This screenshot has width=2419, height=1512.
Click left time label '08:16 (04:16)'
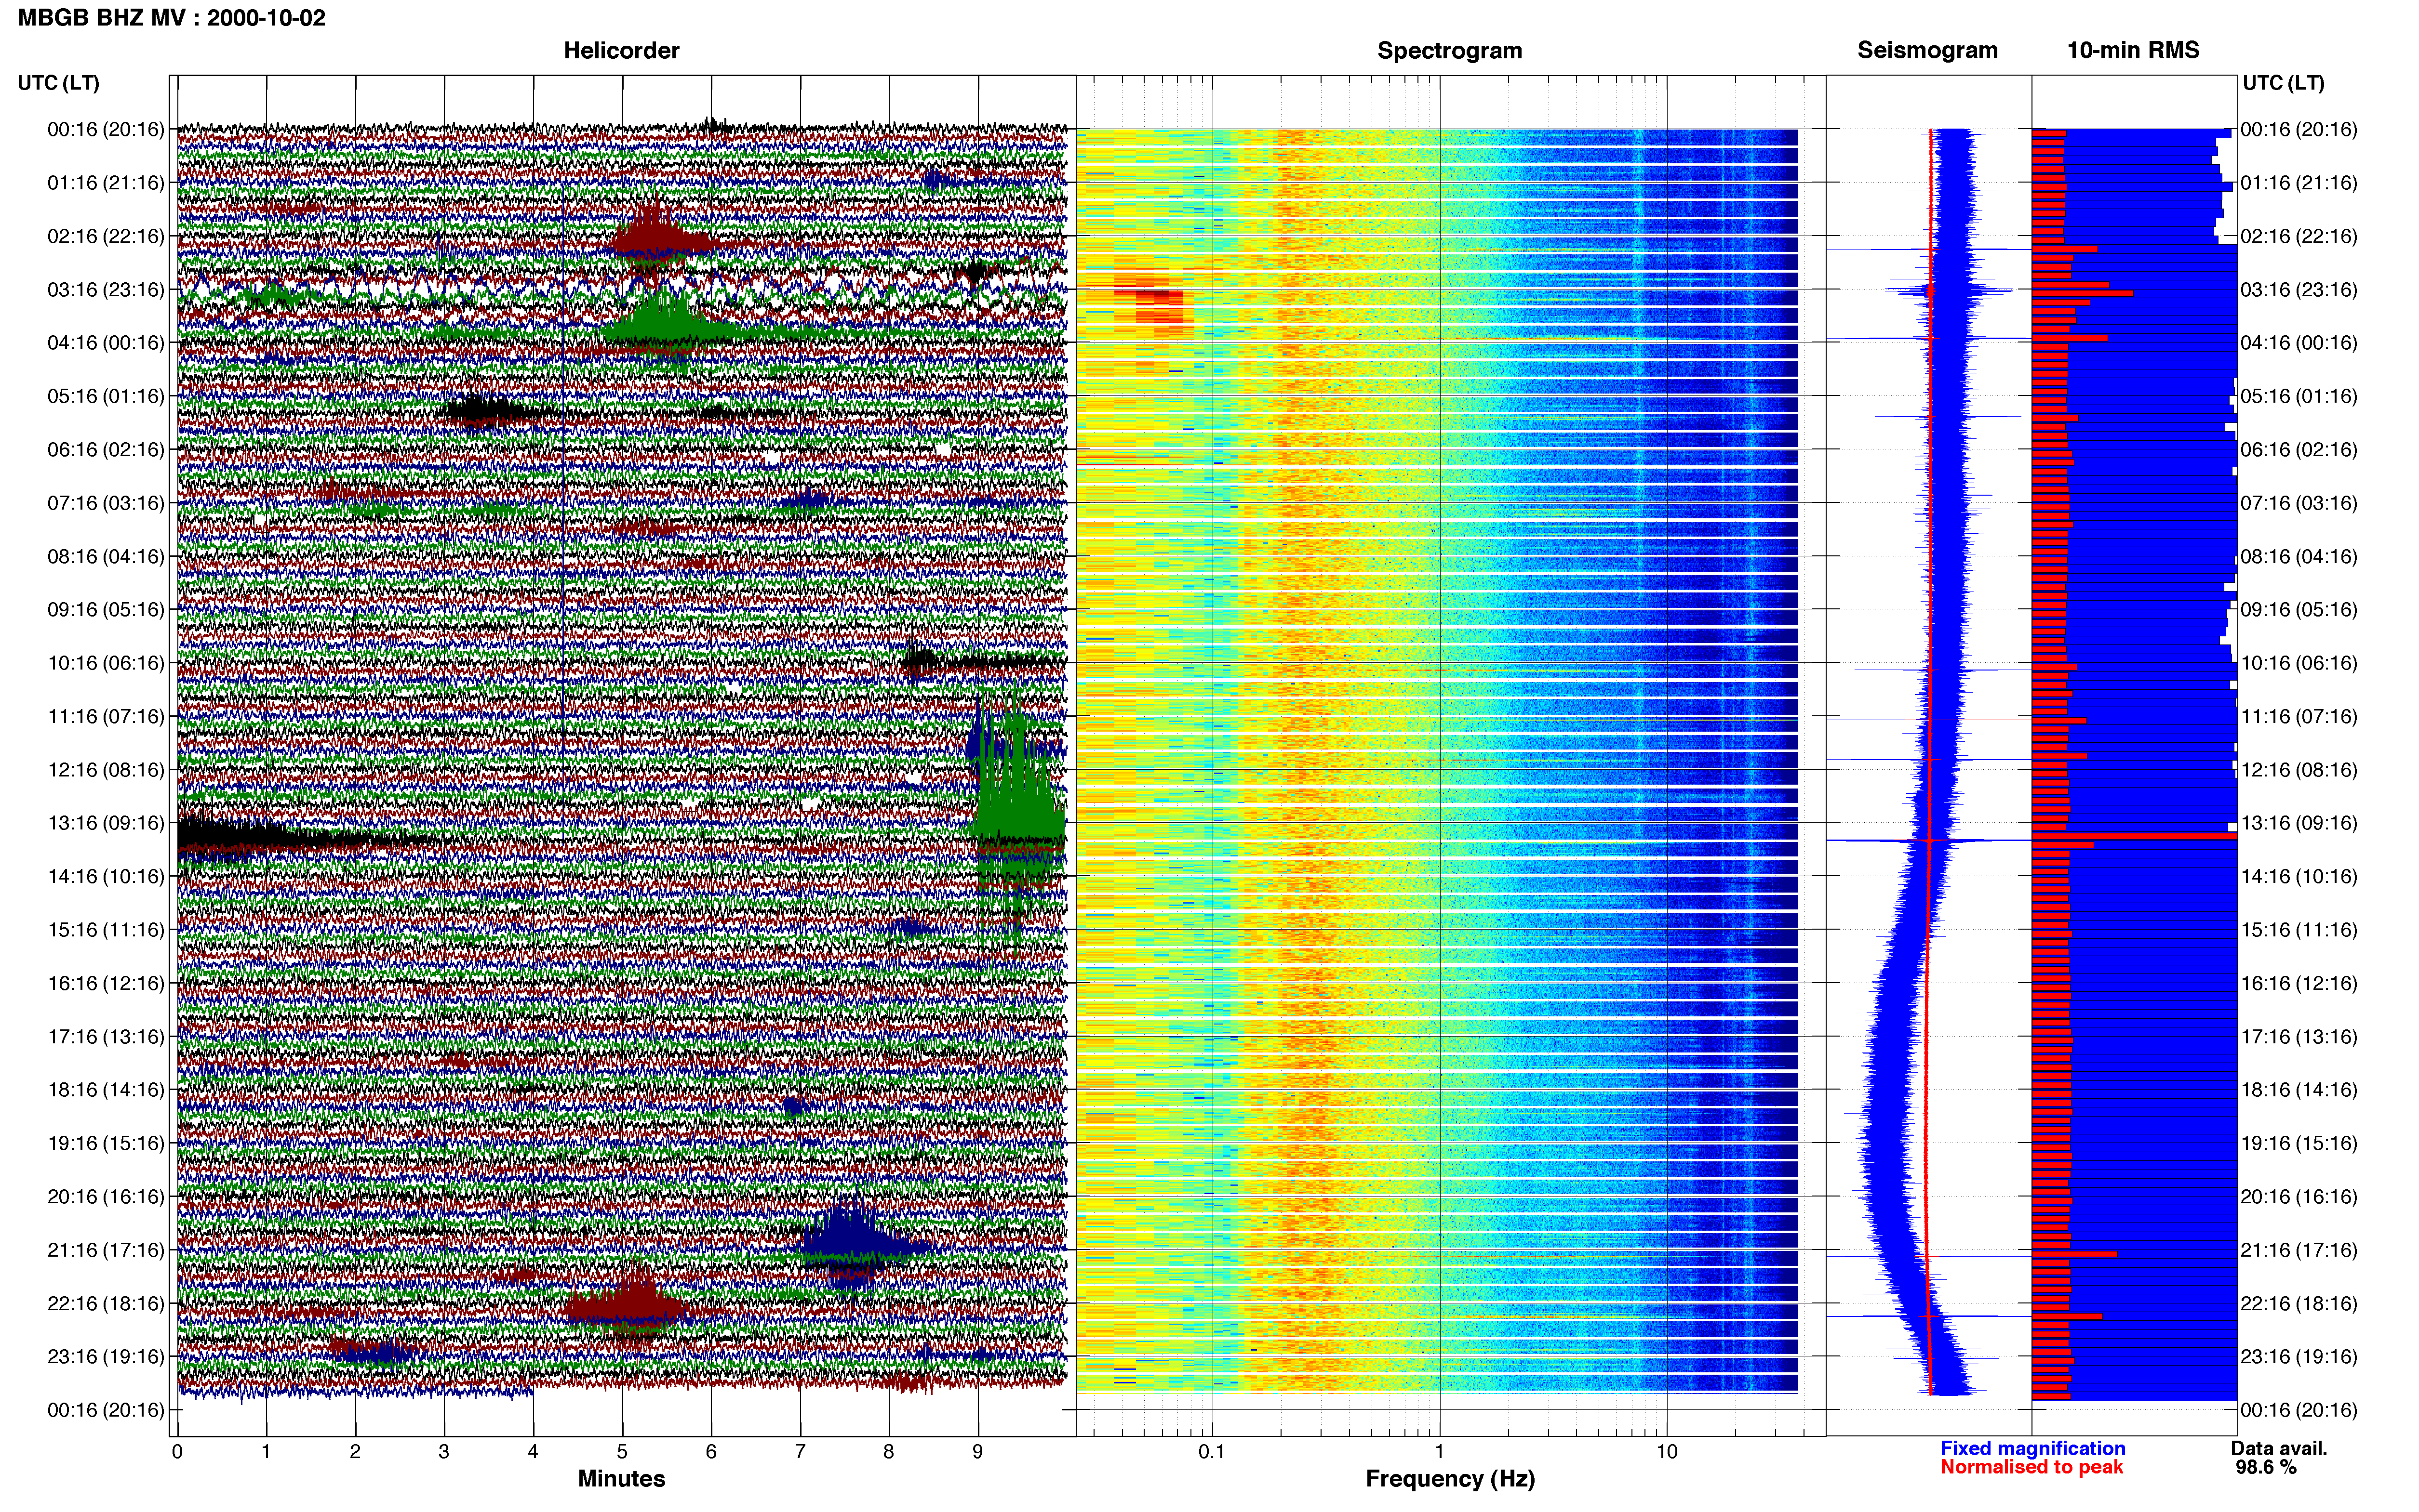point(105,556)
